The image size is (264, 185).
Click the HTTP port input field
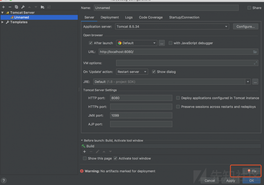(141, 98)
